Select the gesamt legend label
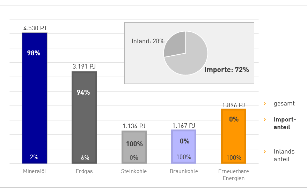The height and width of the screenshot is (188, 307). click(284, 103)
